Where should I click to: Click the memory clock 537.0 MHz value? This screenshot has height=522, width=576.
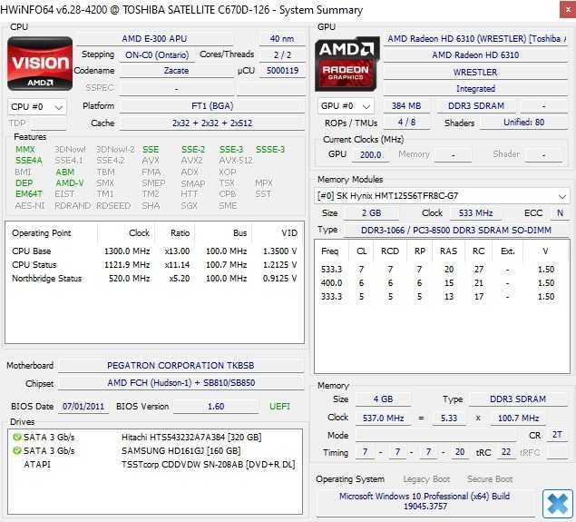[383, 419]
